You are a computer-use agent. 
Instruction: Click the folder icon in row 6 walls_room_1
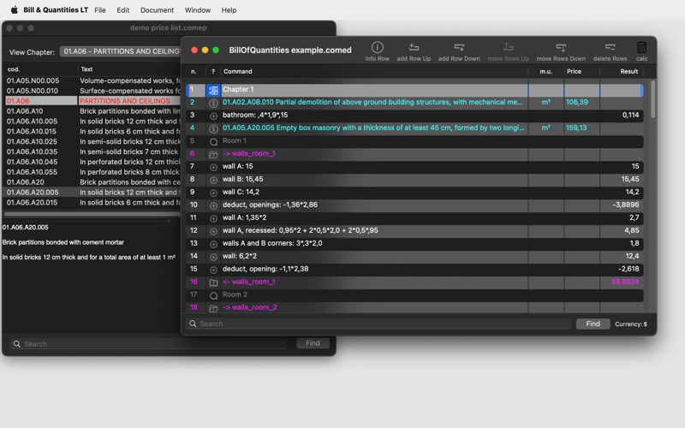(x=213, y=155)
